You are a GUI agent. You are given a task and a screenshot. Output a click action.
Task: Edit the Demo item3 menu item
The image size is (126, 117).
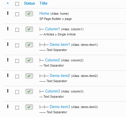click(60, 107)
